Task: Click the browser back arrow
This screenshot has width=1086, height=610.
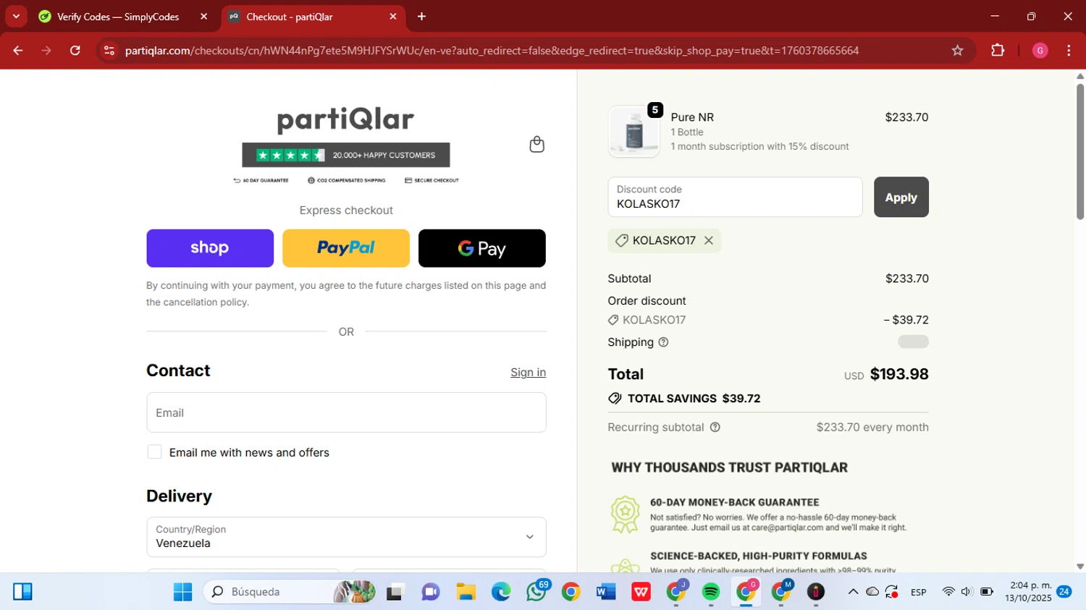Action: coord(18,51)
